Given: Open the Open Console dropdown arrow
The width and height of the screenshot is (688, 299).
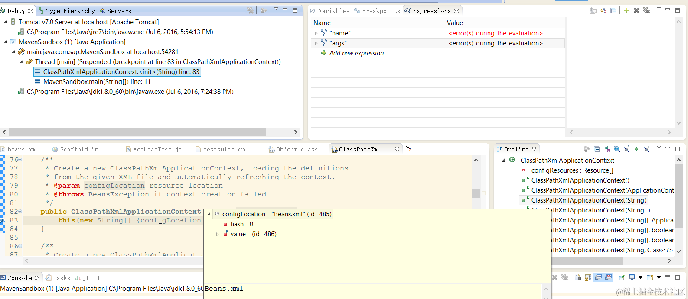Looking at the screenshot, I should tap(659, 277).
